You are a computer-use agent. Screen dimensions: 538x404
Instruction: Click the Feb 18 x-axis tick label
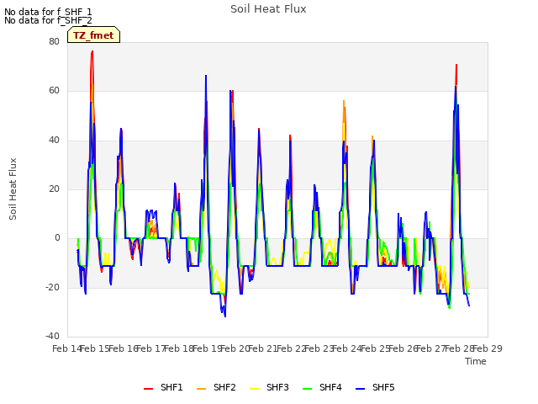click(179, 348)
